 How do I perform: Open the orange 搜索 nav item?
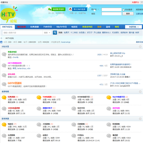click(99, 27)
